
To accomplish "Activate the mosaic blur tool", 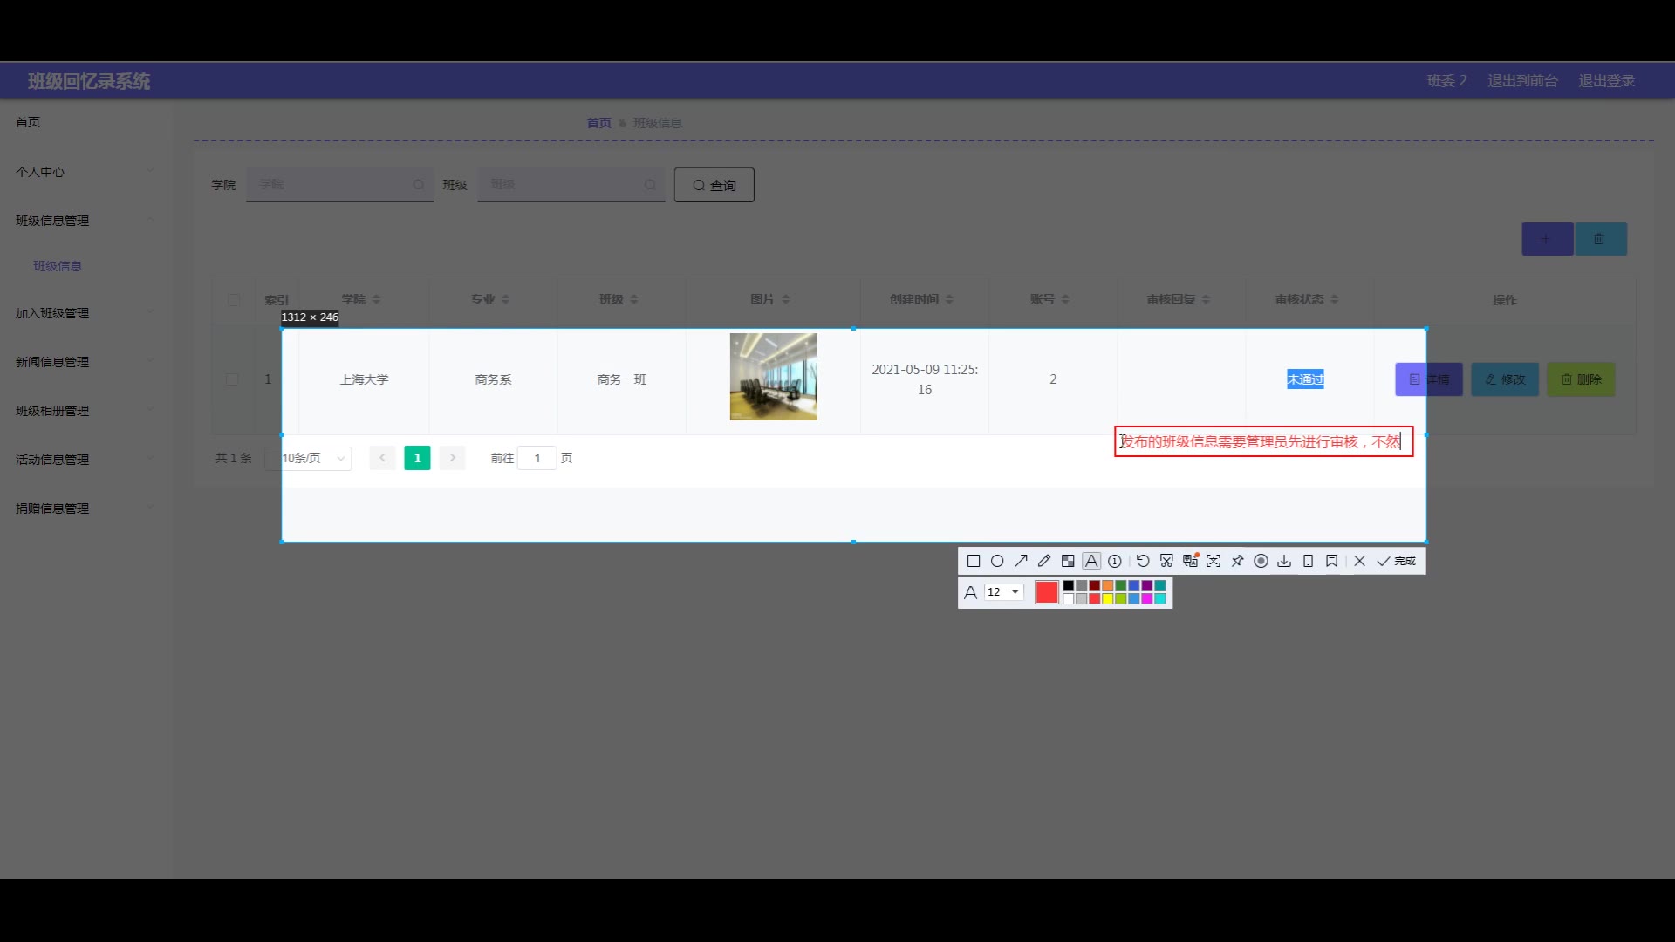I will tap(1068, 561).
